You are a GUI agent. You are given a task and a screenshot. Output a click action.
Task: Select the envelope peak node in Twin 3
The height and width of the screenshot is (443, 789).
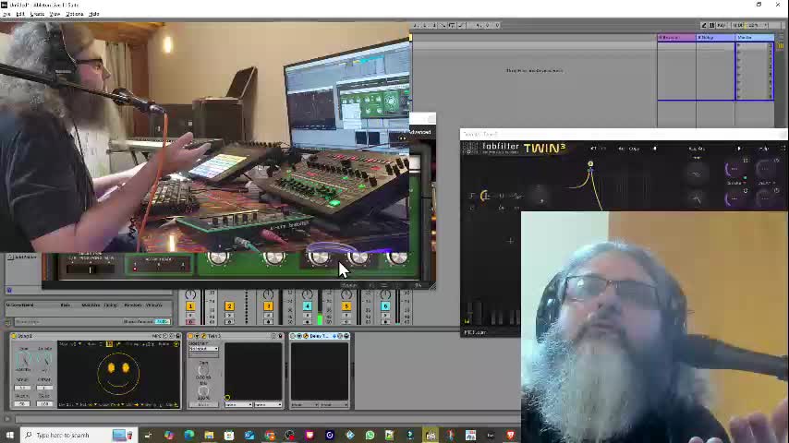(x=590, y=164)
